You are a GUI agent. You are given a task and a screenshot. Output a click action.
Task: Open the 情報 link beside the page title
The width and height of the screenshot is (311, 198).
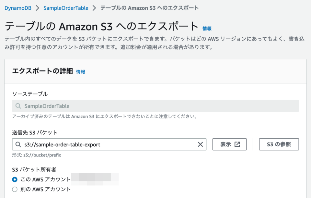click(207, 29)
